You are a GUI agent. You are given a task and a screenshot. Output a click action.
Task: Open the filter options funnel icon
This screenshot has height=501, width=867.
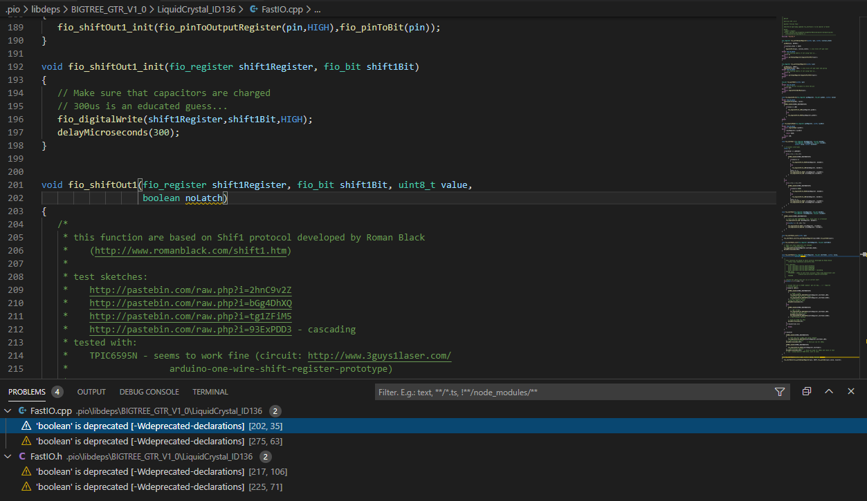[x=780, y=392]
